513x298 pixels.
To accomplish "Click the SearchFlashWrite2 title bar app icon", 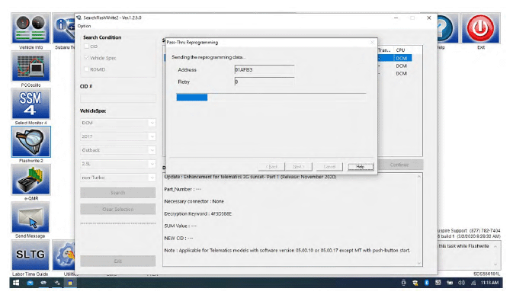I will pos(79,18).
